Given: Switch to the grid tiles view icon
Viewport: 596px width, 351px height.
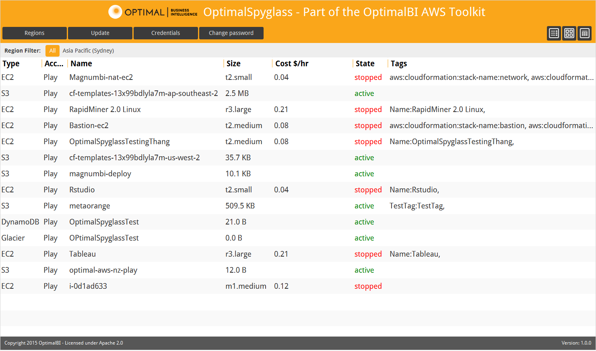Looking at the screenshot, I should click(x=569, y=33).
